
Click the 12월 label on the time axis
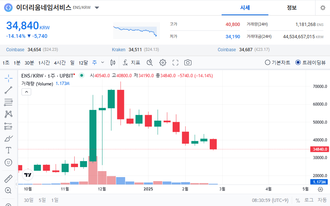[x=102, y=189]
